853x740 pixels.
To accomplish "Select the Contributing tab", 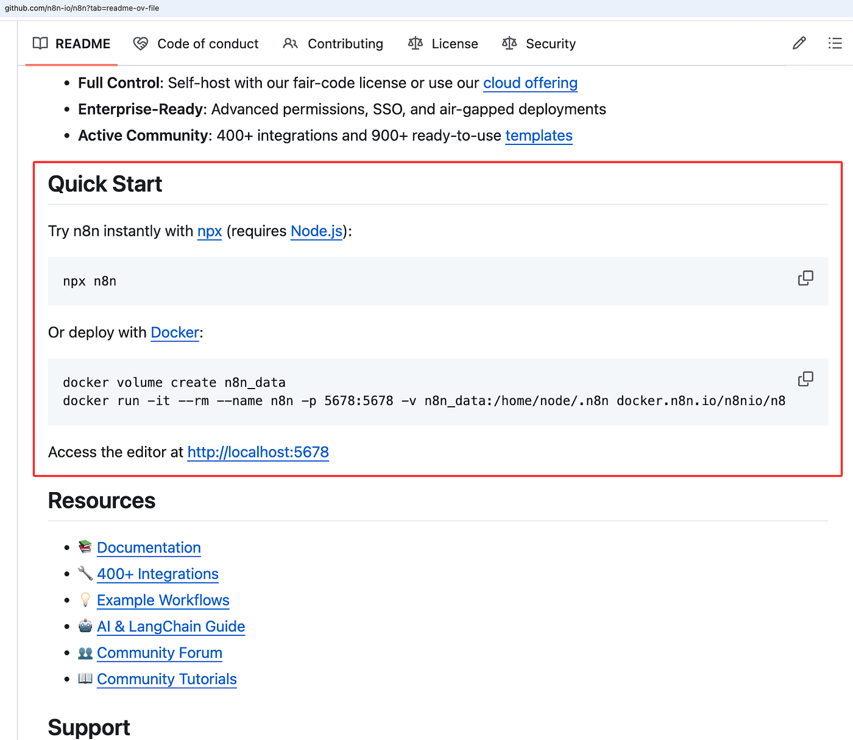I will click(x=333, y=44).
